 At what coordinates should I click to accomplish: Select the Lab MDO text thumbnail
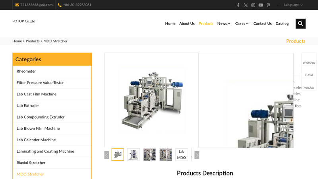(182, 155)
